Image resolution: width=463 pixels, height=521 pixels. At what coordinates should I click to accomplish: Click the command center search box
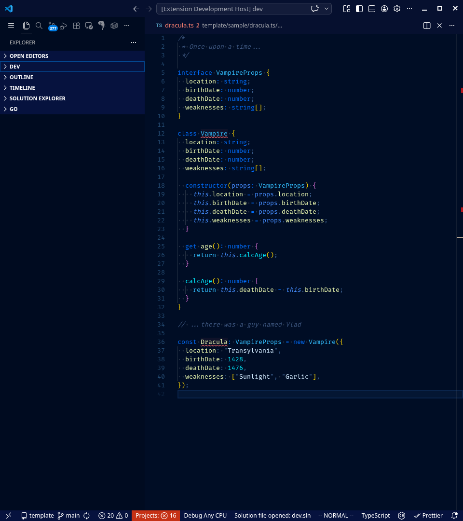[231, 9]
